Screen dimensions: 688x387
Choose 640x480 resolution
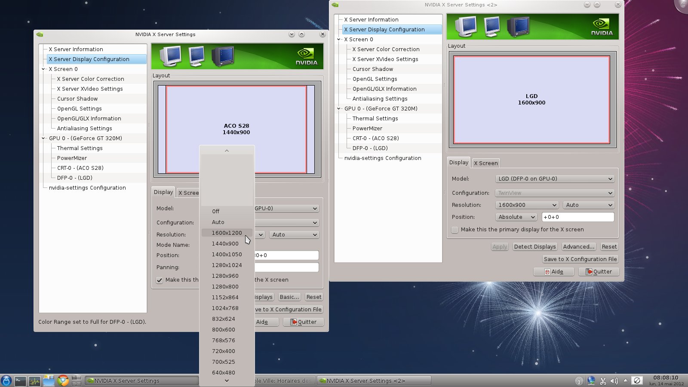click(x=227, y=373)
